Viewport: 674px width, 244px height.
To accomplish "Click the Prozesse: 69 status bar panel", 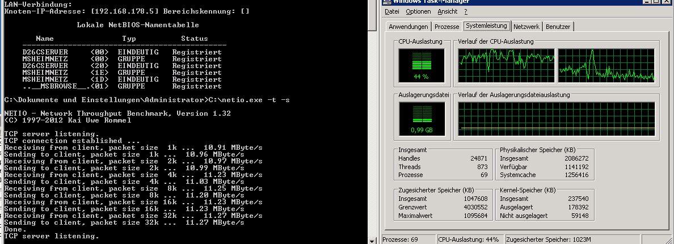I will point(408,239).
